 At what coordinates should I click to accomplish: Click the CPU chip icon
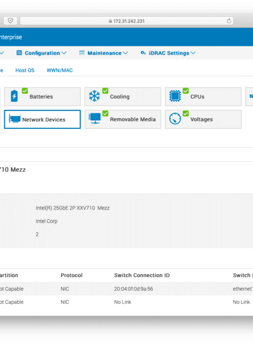click(x=175, y=96)
